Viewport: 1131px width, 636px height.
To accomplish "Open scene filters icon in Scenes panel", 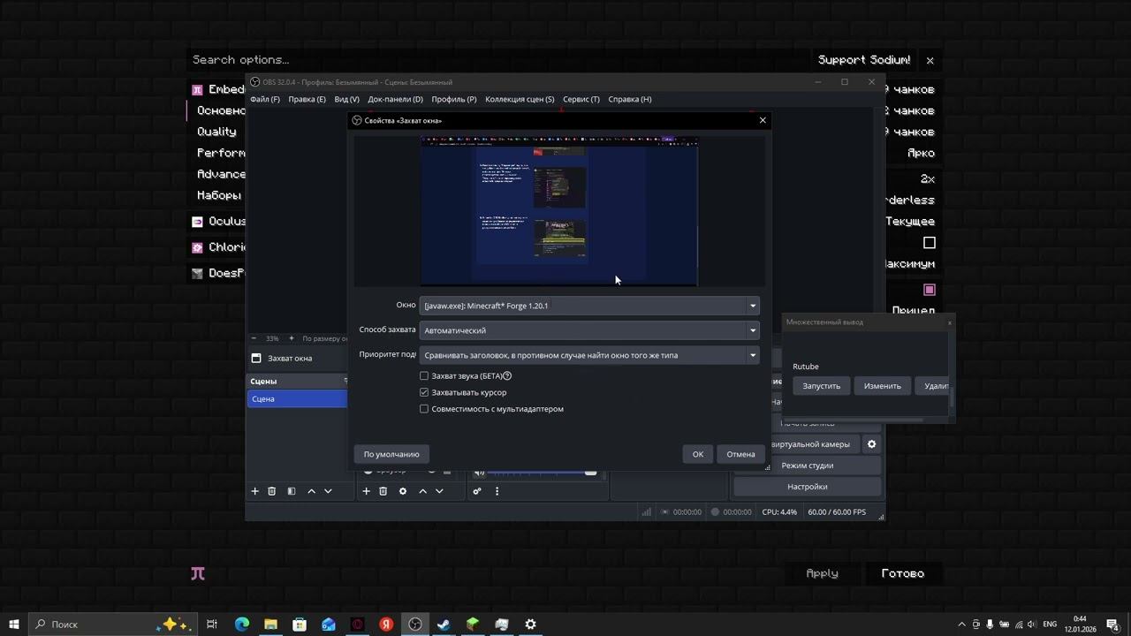I will pyautogui.click(x=292, y=491).
